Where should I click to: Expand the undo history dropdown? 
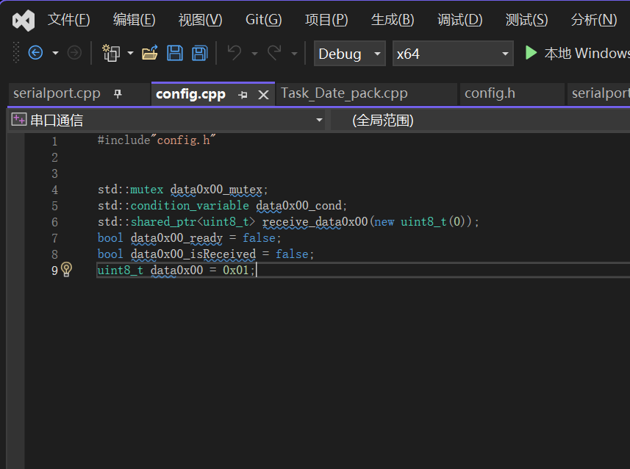(x=255, y=54)
